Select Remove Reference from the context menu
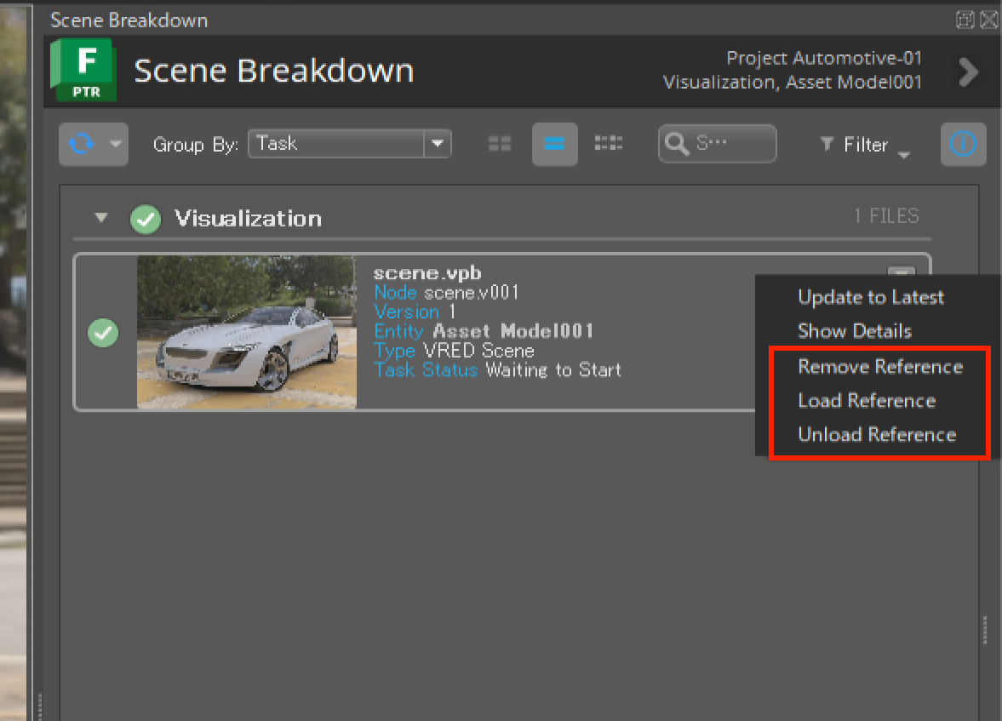 (x=880, y=366)
